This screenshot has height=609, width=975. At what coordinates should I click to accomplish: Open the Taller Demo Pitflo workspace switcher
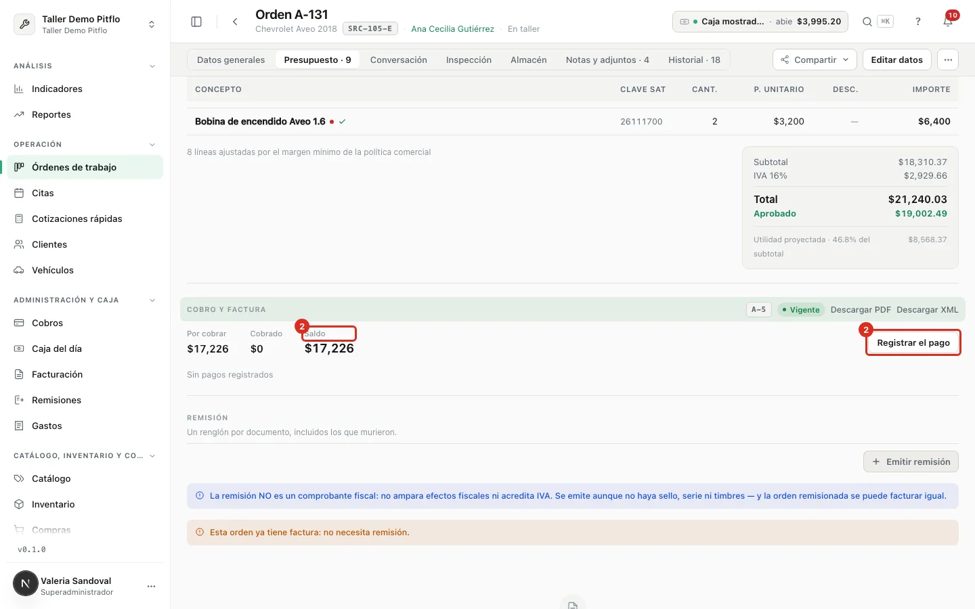[85, 24]
